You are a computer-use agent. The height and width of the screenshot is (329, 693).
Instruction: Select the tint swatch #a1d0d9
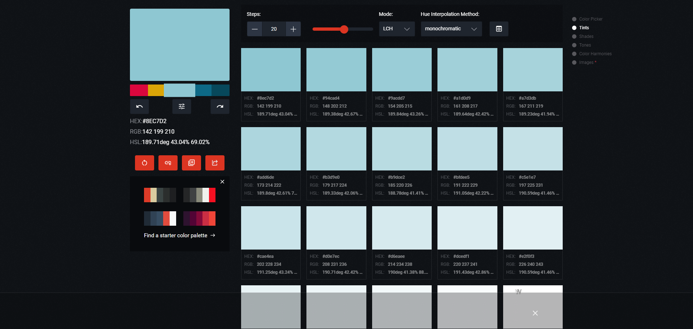coord(467,70)
